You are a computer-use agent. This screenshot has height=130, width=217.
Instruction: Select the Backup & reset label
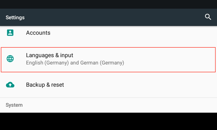pyautogui.click(x=45, y=85)
